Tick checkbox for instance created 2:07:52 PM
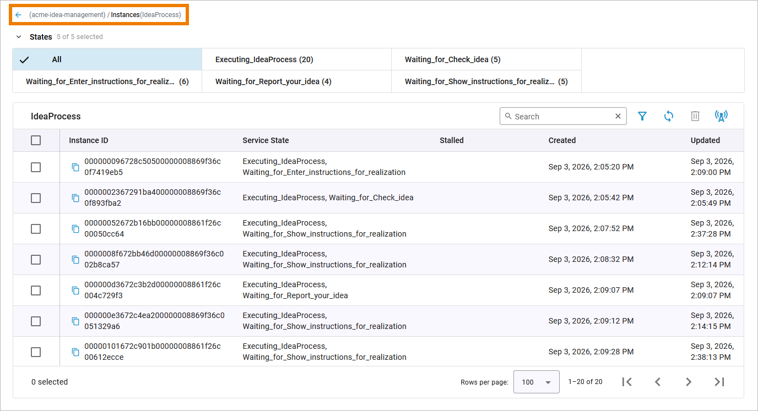The height and width of the screenshot is (411, 758). [36, 228]
